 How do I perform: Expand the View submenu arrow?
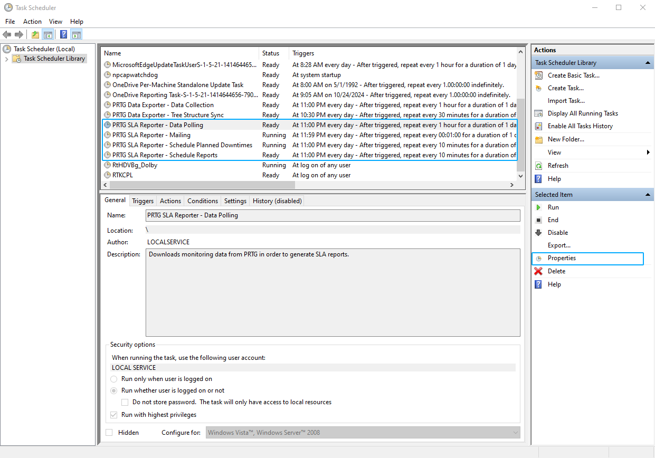[649, 152]
